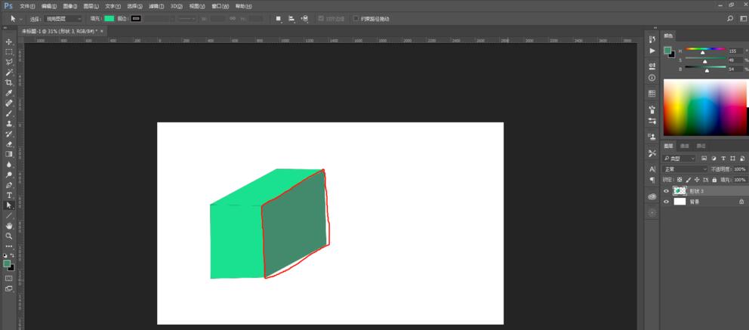Select the Eraser tool
Image resolution: width=749 pixels, height=330 pixels.
click(9, 143)
